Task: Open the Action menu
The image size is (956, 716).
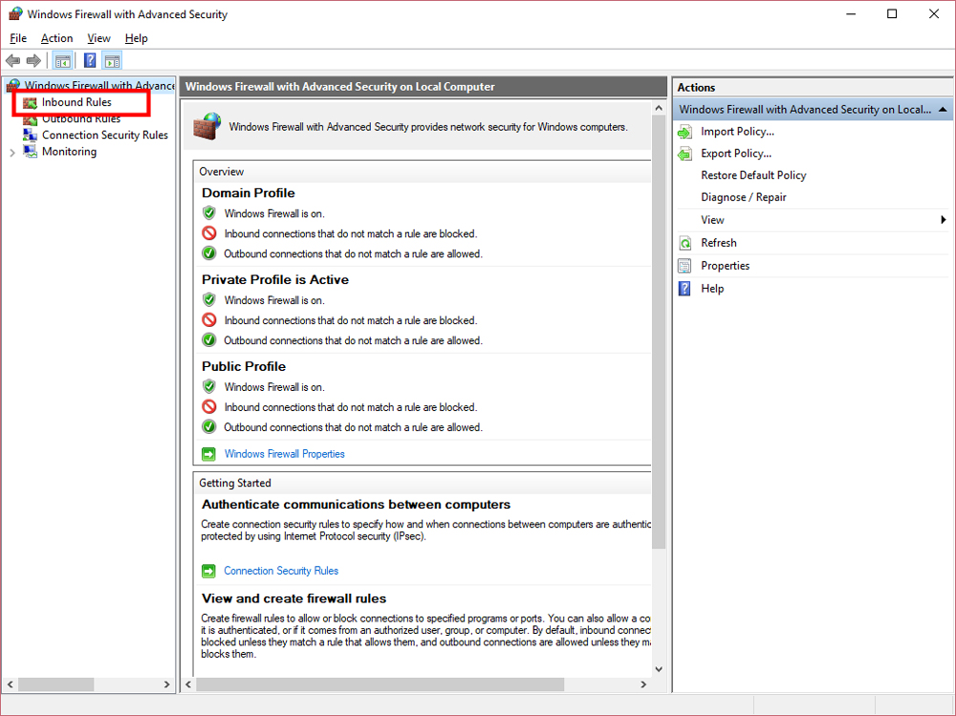Action: [56, 38]
